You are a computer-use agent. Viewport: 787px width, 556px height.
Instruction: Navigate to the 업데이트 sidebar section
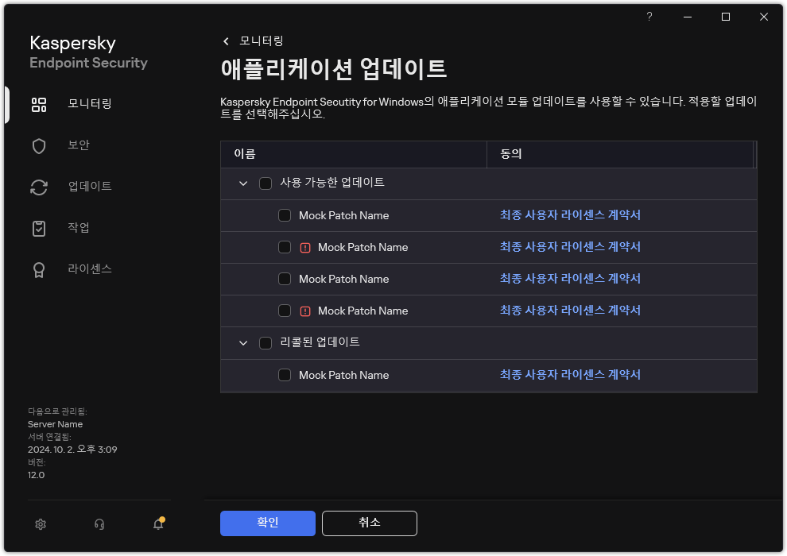click(x=39, y=187)
